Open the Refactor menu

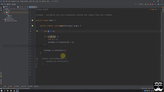pyautogui.click(x=26, y=1)
